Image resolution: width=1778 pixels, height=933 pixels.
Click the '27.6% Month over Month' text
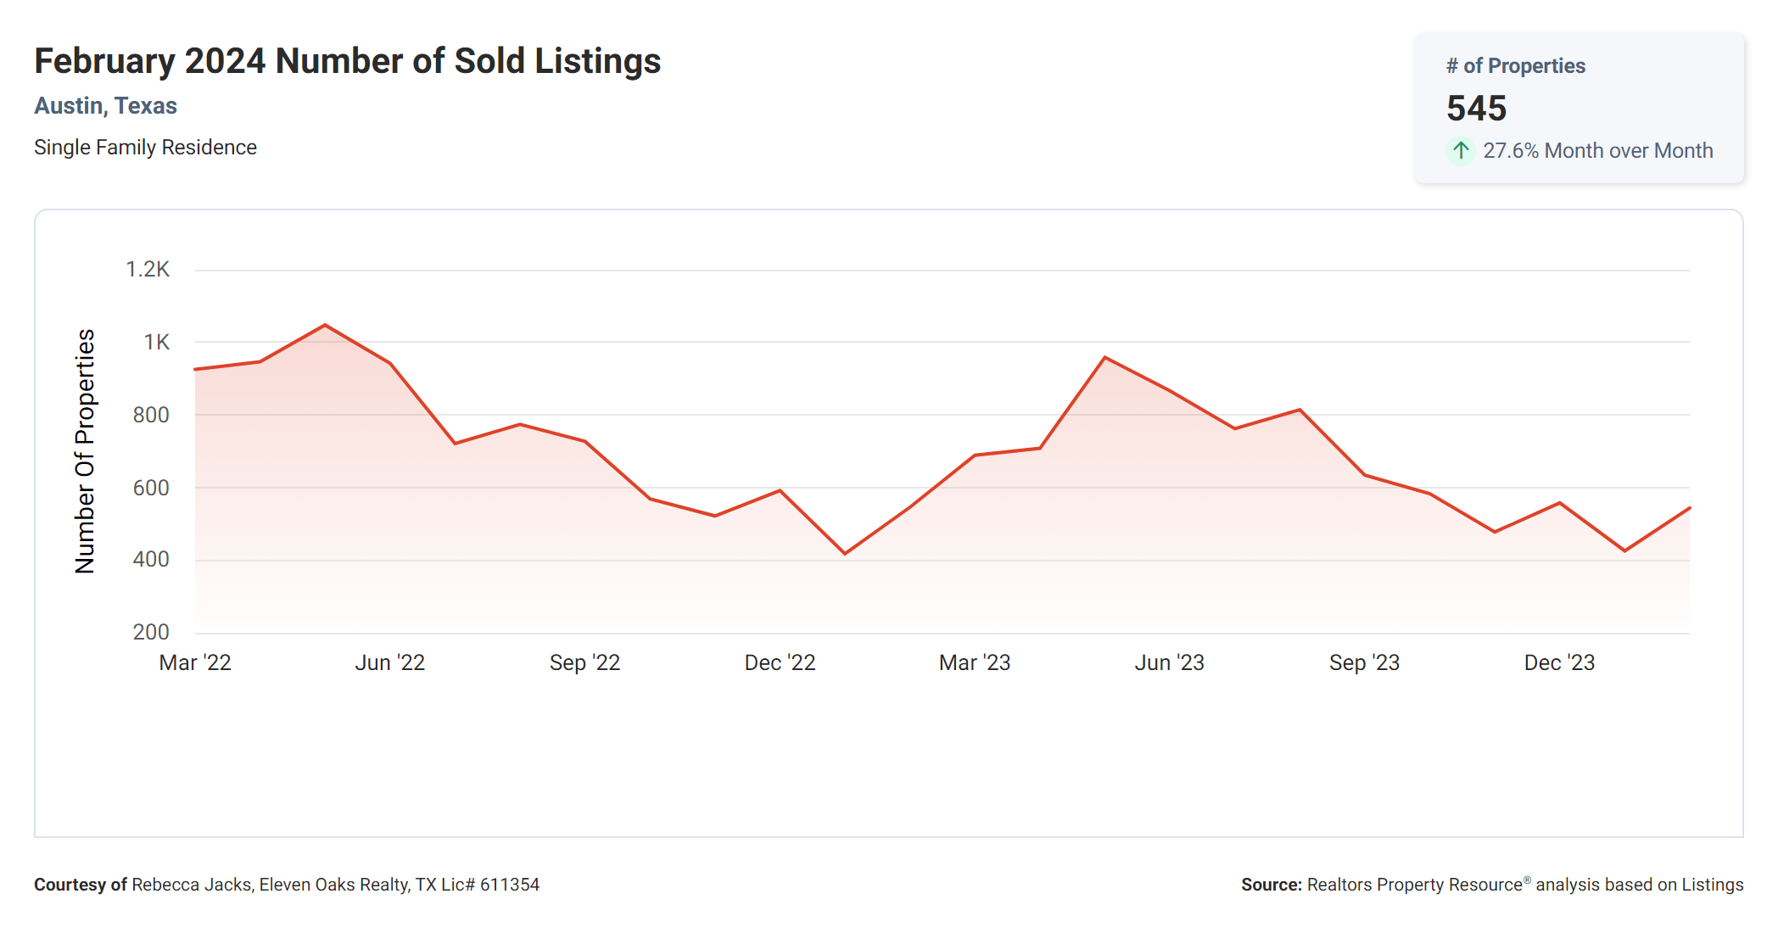click(x=1597, y=151)
